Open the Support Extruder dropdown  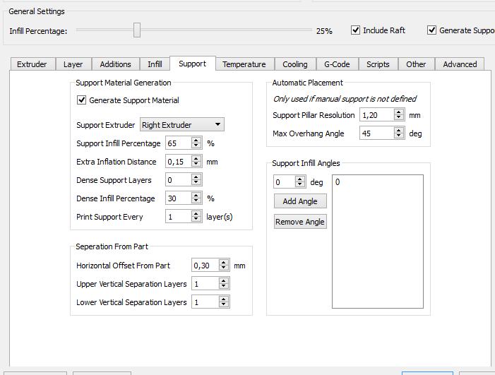(x=182, y=125)
